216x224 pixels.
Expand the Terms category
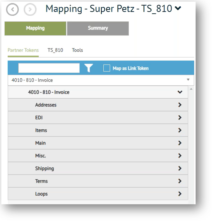[180, 181]
